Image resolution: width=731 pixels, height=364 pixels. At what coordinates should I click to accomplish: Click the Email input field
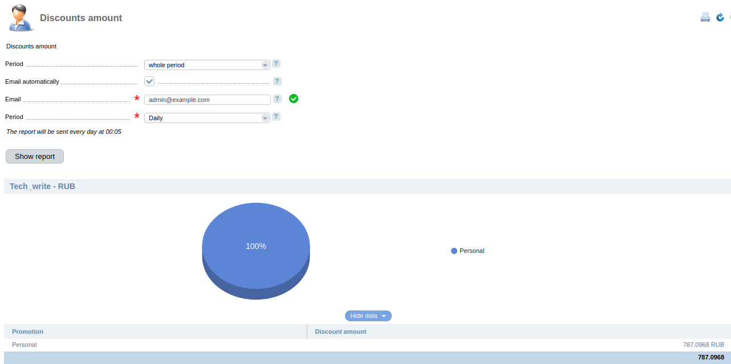[x=207, y=100]
